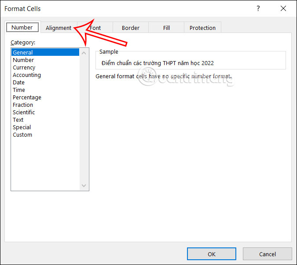Open the Border tab
Viewport: 297px width, 265px height.
pos(131,28)
